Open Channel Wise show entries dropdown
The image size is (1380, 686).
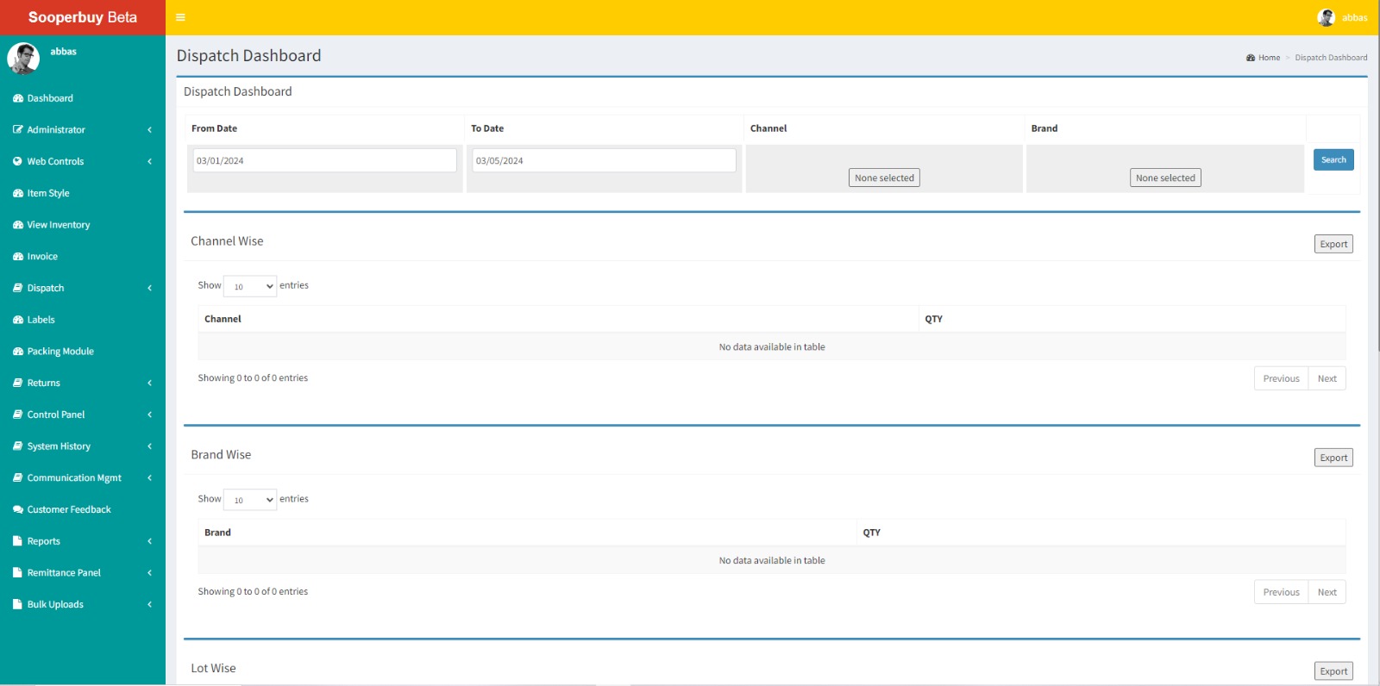250,286
